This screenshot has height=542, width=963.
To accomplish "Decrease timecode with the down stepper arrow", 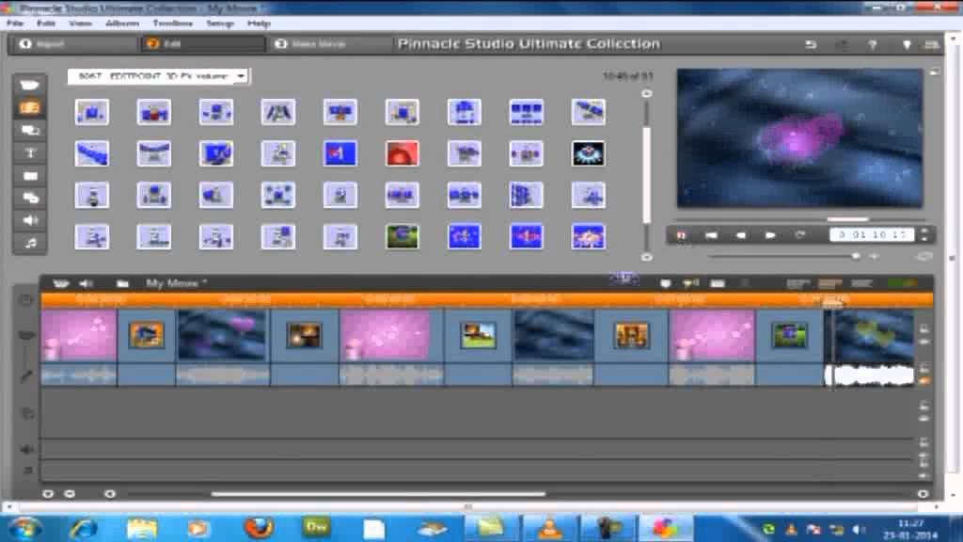I will 924,238.
